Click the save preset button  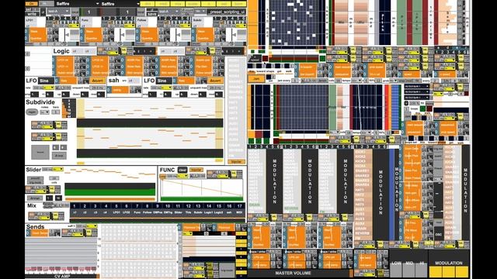tap(152, 14)
